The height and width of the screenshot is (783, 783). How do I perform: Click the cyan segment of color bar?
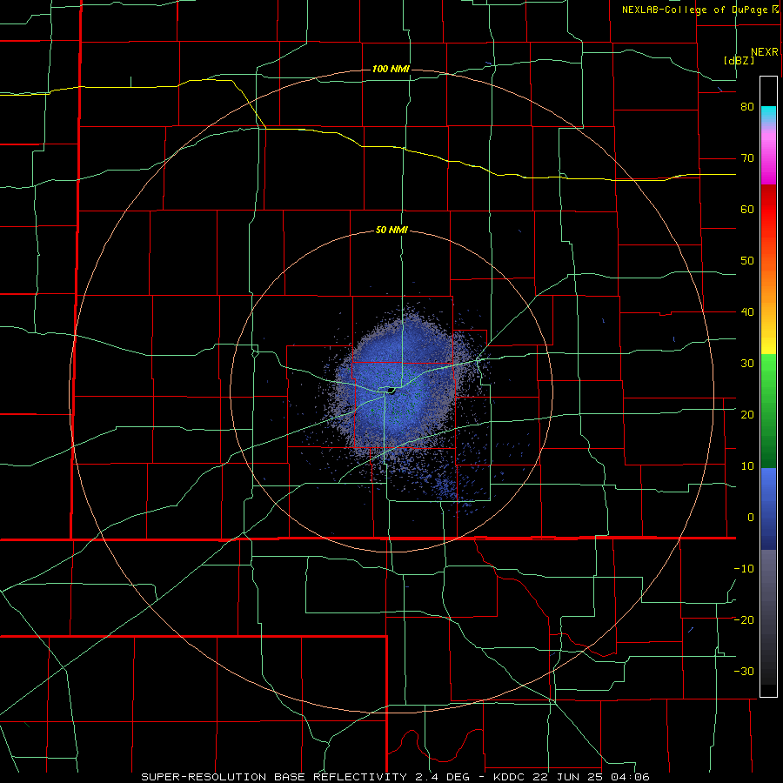[768, 116]
